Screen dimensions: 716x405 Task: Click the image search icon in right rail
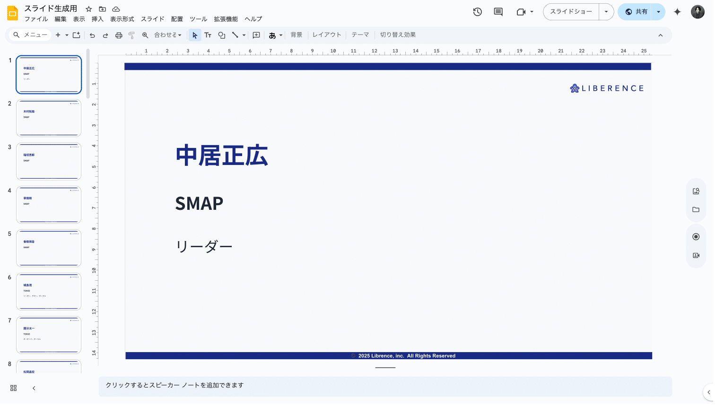(x=696, y=191)
